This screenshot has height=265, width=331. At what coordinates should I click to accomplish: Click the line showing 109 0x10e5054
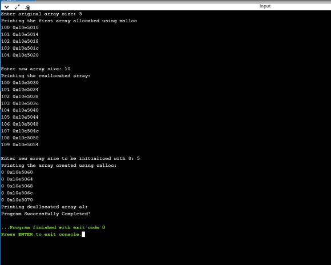20,144
